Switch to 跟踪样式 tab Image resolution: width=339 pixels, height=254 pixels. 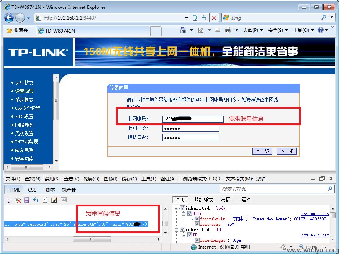pyautogui.click(x=203, y=200)
